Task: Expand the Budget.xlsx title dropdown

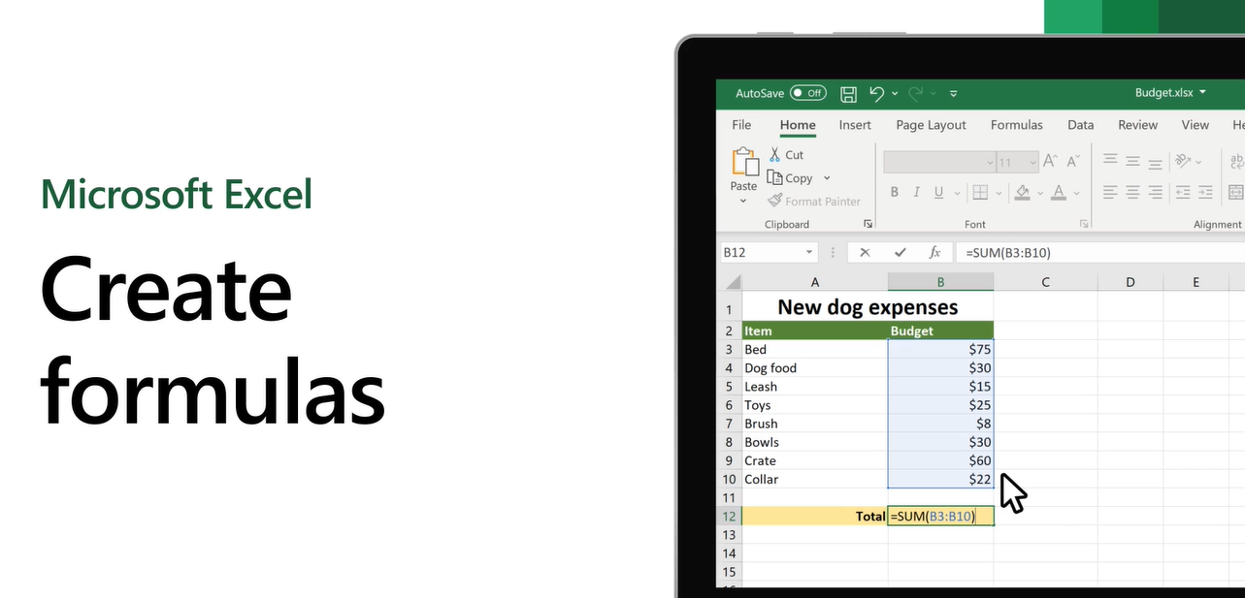Action: (1202, 92)
